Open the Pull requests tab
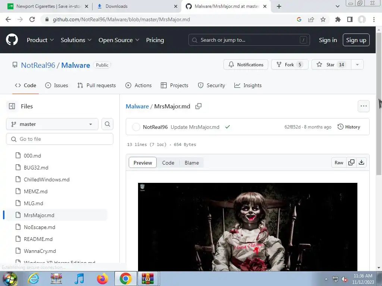The height and width of the screenshot is (286, 382). (x=97, y=85)
